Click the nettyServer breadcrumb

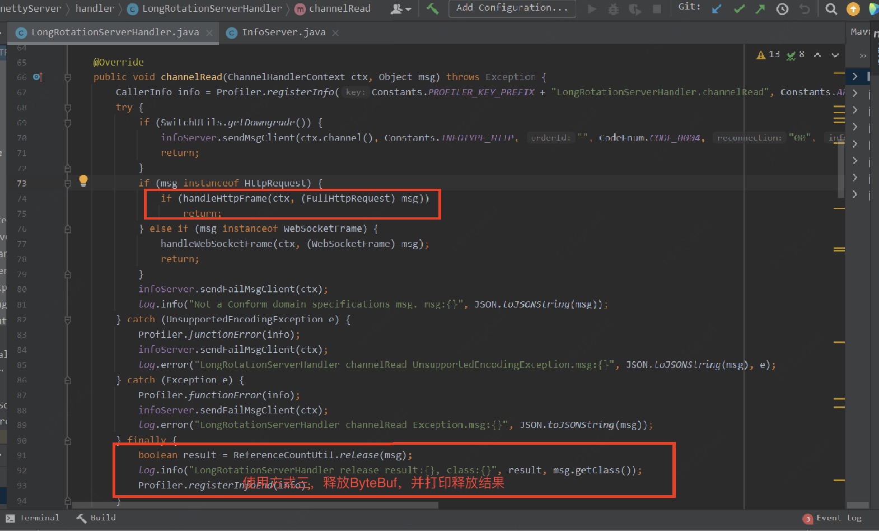click(x=31, y=8)
